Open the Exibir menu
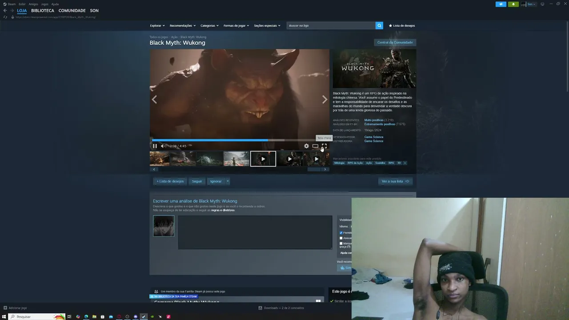The width and height of the screenshot is (569, 320). tap(22, 4)
